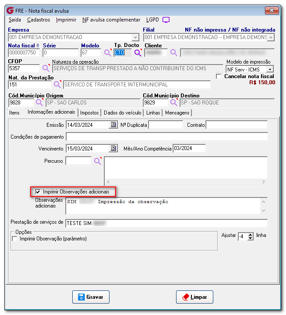Open the LGPD menu
The image size is (286, 315).
152,20
